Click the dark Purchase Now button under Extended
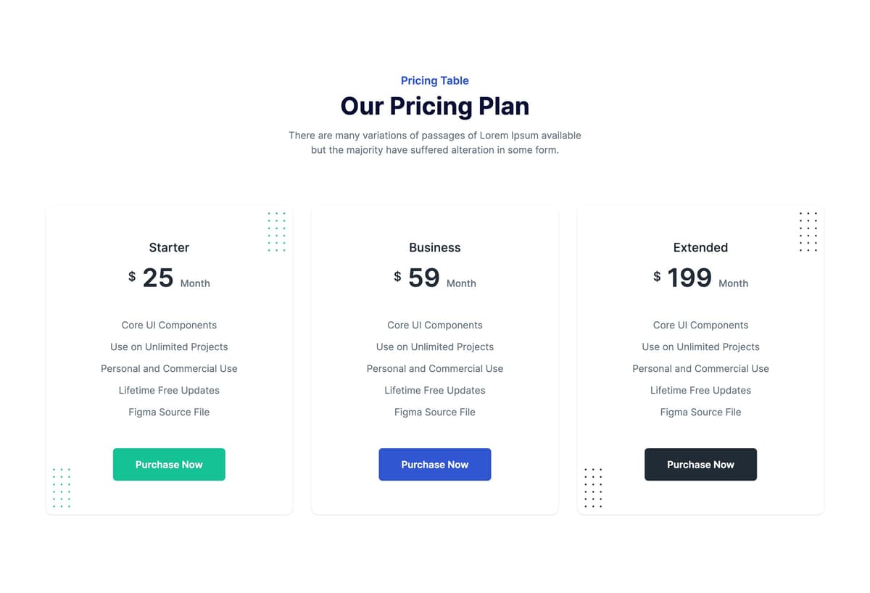 pyautogui.click(x=700, y=464)
